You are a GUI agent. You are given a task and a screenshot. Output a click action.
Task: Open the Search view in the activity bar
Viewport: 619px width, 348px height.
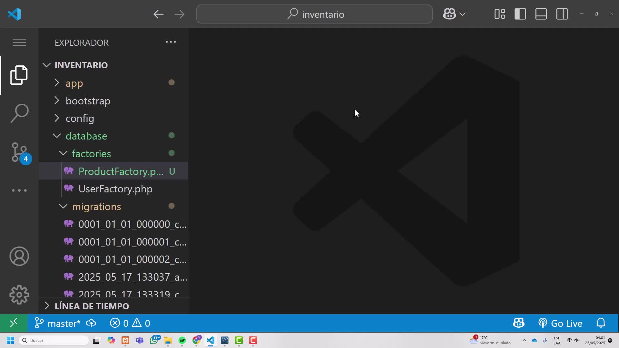pyautogui.click(x=19, y=113)
